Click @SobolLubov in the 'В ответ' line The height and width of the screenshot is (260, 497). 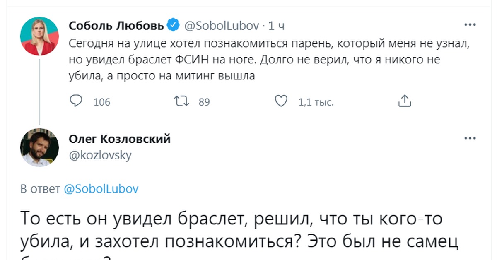[101, 189]
